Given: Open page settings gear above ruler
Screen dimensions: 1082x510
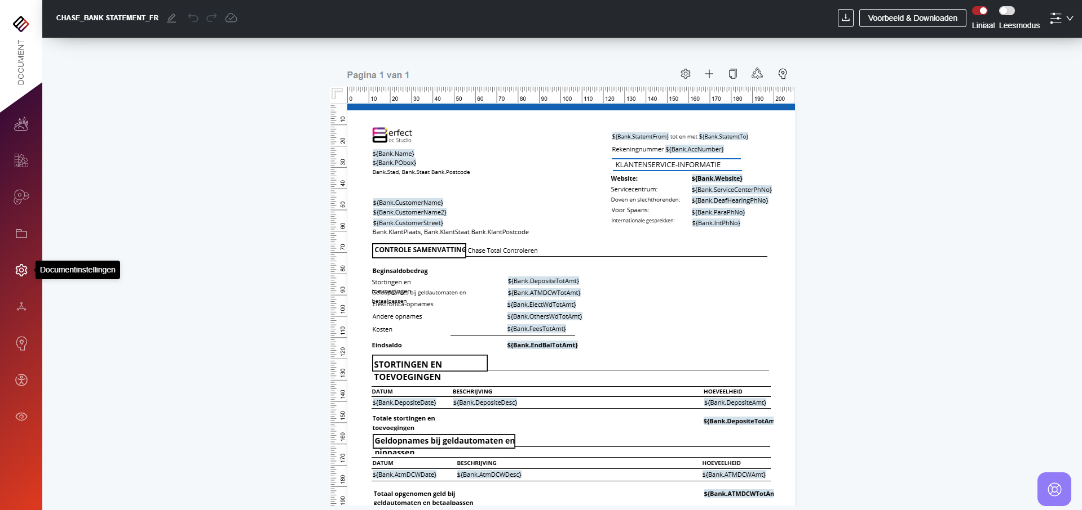Looking at the screenshot, I should (686, 74).
